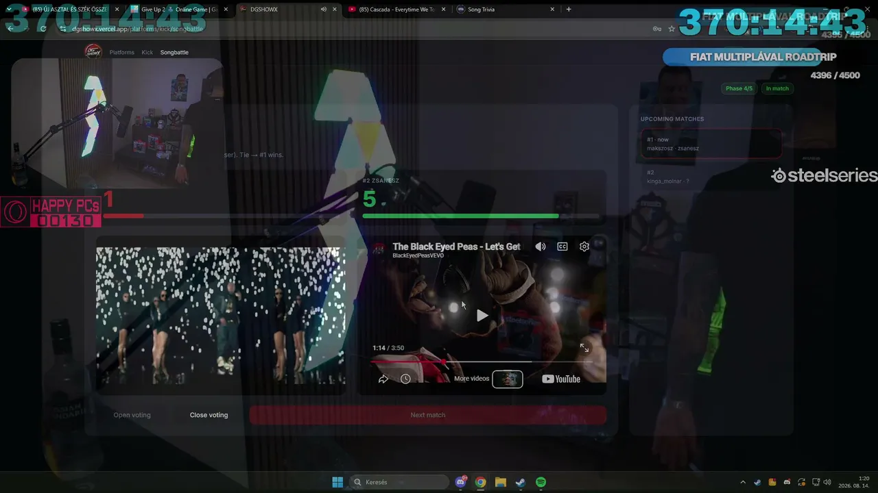Seek on the YouTube video progress bar
This screenshot has height=493, width=878.
tap(483, 361)
